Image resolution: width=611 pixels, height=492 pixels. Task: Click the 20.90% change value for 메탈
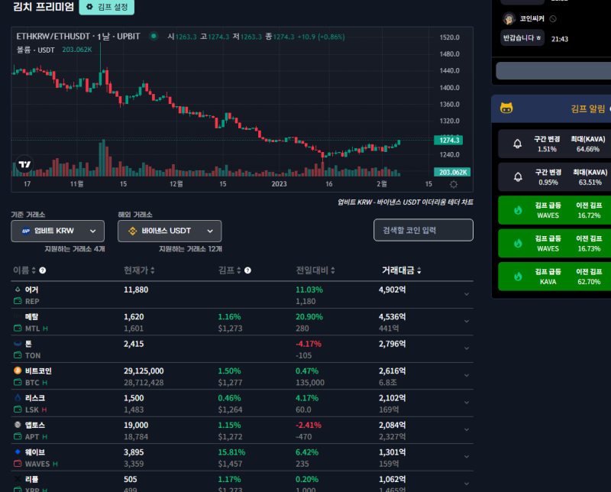309,316
